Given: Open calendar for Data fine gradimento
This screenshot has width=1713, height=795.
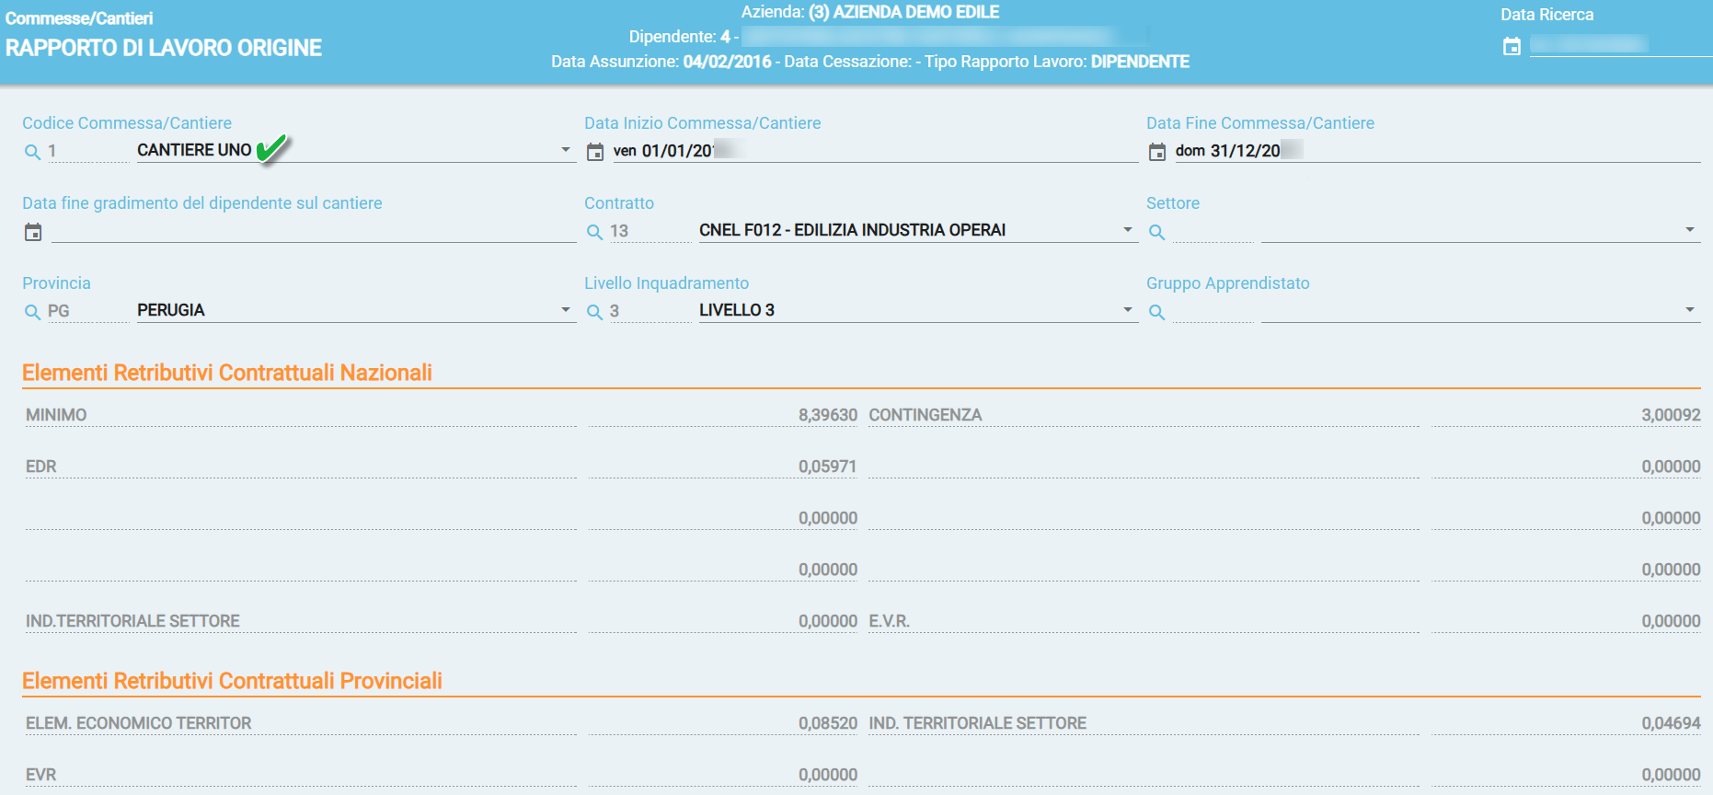Looking at the screenshot, I should click(33, 232).
